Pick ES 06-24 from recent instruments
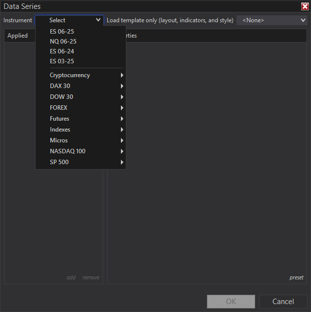This screenshot has width=311, height=312. coord(80,51)
